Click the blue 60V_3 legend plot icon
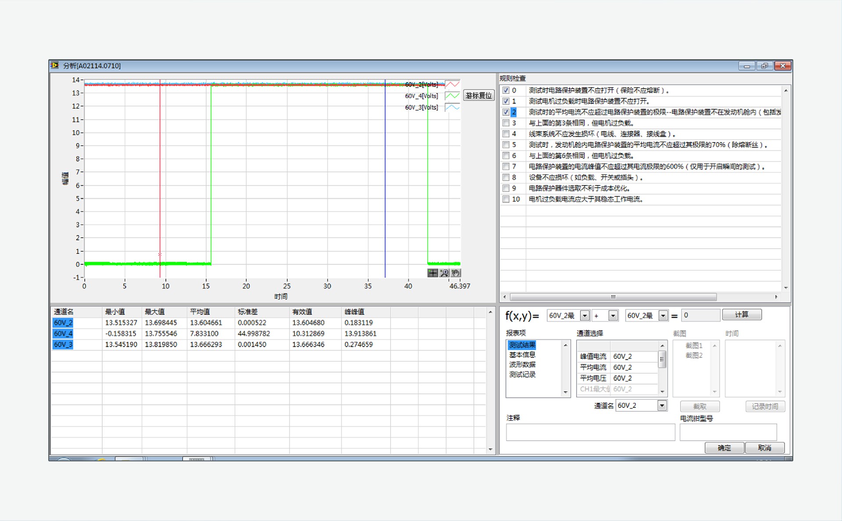Viewport: 842px width, 521px height. point(452,107)
